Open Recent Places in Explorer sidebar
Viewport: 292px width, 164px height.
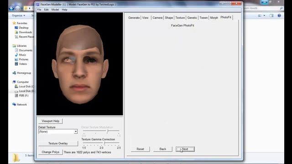click(x=24, y=37)
